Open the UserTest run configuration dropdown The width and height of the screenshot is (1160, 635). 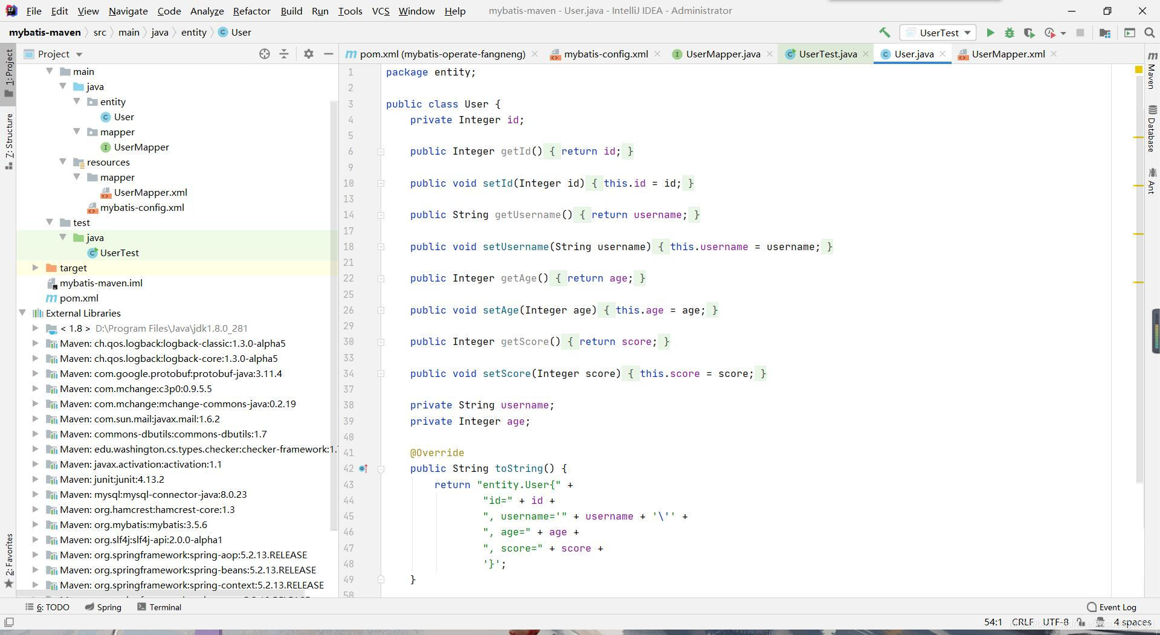tap(939, 33)
